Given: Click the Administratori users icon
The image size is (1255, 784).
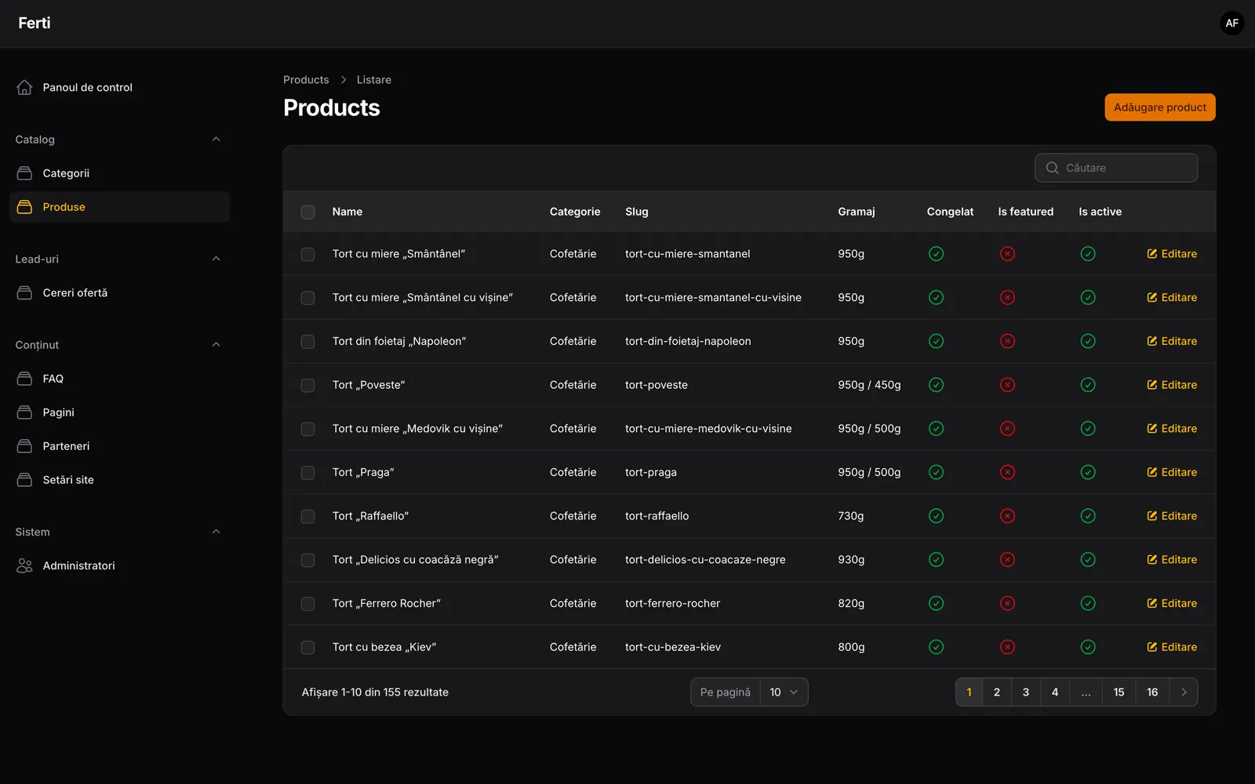Looking at the screenshot, I should tap(24, 565).
